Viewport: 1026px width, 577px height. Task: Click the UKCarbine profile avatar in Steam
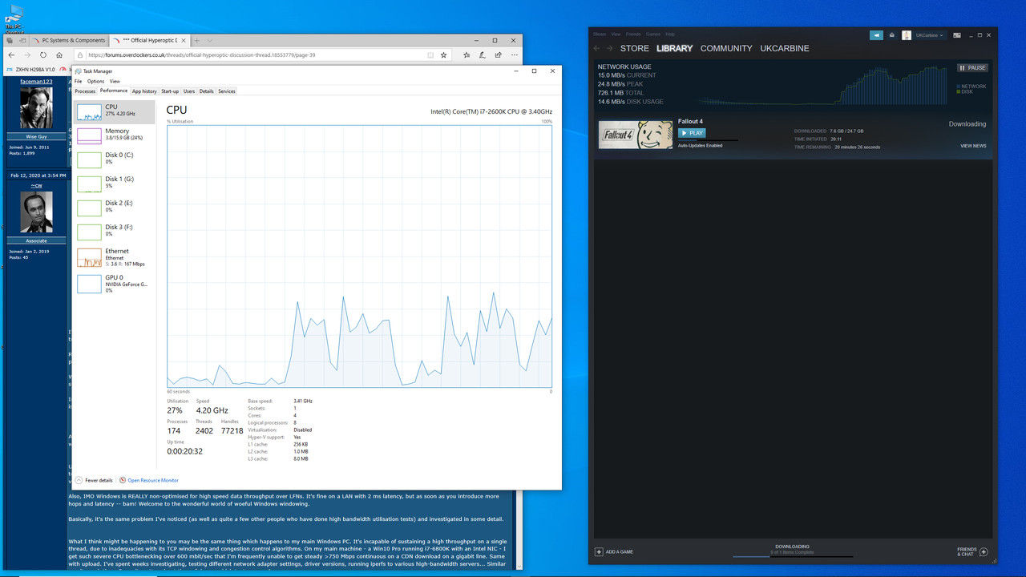[x=907, y=35]
